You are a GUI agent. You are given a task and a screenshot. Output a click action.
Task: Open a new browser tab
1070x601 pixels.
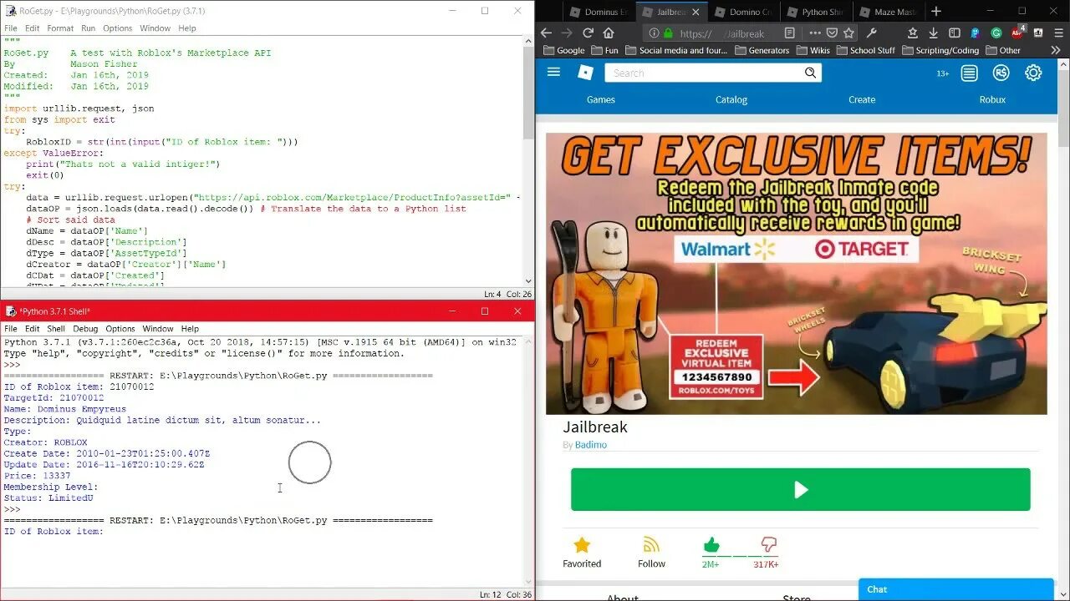tap(936, 12)
